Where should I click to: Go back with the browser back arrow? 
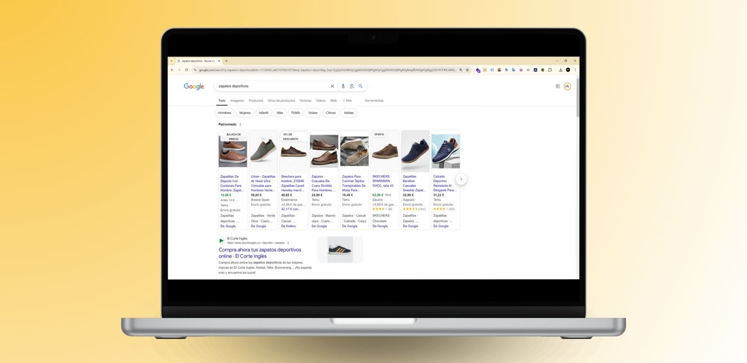172,70
